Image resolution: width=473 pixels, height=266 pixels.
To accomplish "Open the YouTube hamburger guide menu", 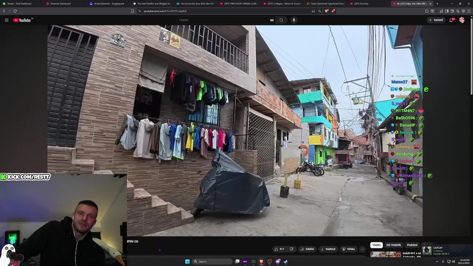I will click(x=7, y=20).
